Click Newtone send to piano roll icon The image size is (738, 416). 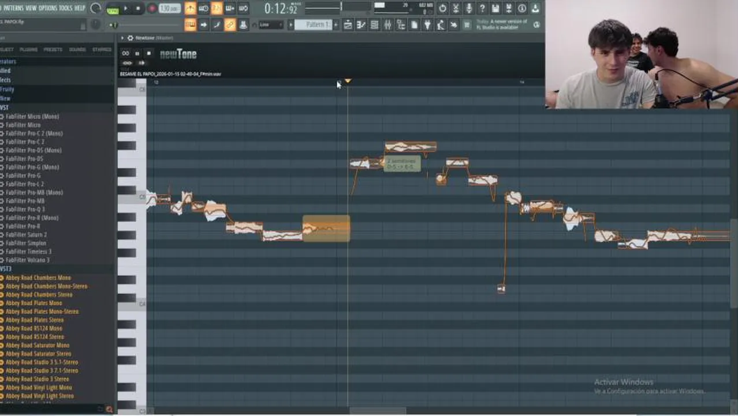(141, 63)
